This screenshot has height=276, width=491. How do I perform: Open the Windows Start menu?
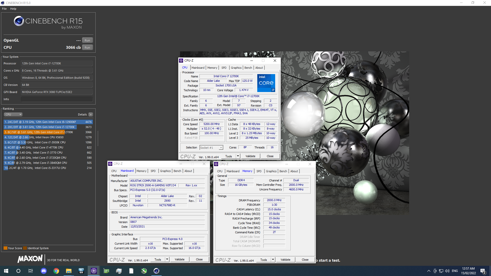6,271
